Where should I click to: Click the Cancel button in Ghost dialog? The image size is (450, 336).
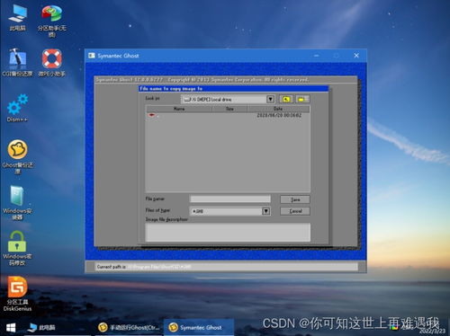pos(295,211)
